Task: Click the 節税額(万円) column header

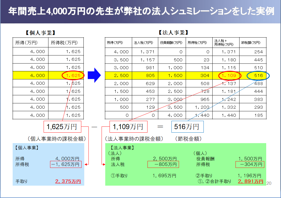Action: click(x=253, y=43)
